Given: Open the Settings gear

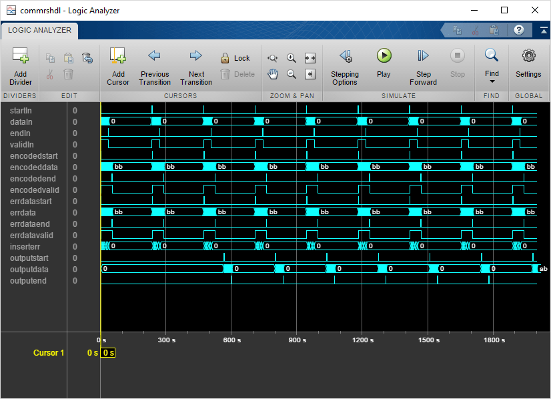Looking at the screenshot, I should tap(528, 57).
